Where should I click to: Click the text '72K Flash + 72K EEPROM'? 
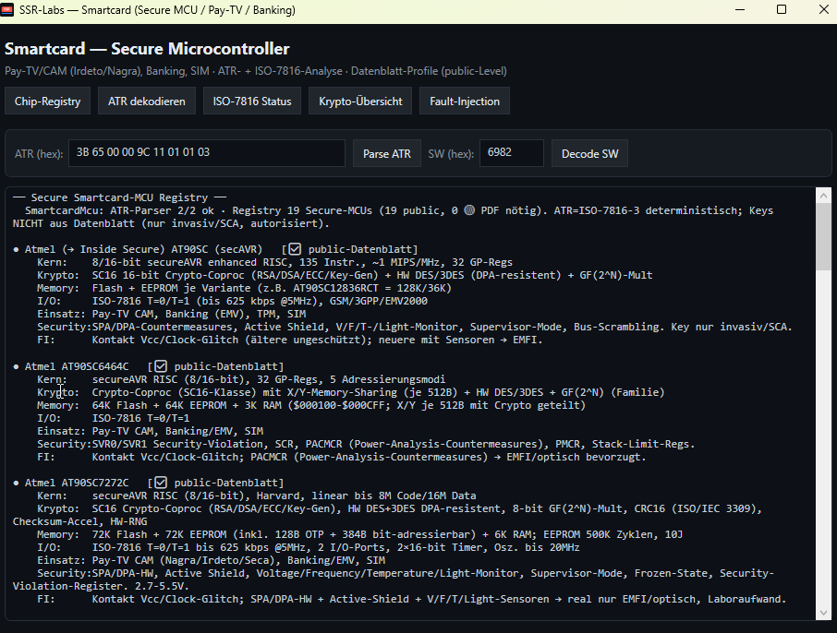[x=159, y=534]
